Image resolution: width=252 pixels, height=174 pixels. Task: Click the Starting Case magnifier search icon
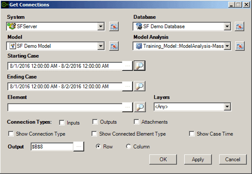click(x=139, y=66)
